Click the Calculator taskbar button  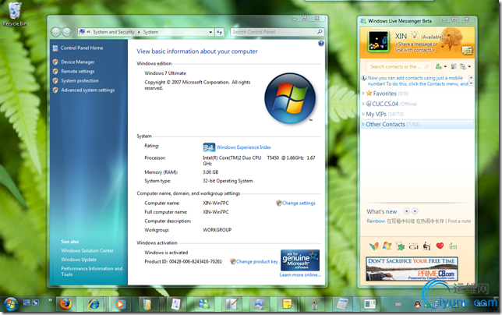342,304
